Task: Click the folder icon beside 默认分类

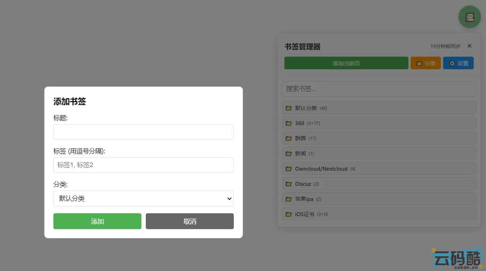Action: 288,108
